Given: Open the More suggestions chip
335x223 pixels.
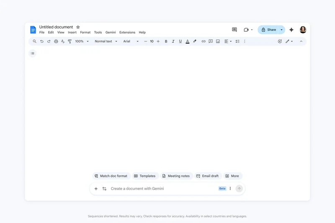Looking at the screenshot, I should click(232, 176).
